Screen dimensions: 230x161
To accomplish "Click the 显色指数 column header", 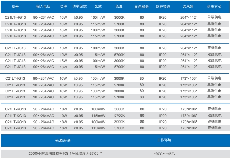I will [x=141, y=7].
